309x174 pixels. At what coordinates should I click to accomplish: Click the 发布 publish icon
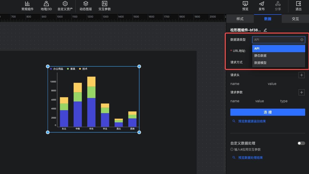pos(262,4)
